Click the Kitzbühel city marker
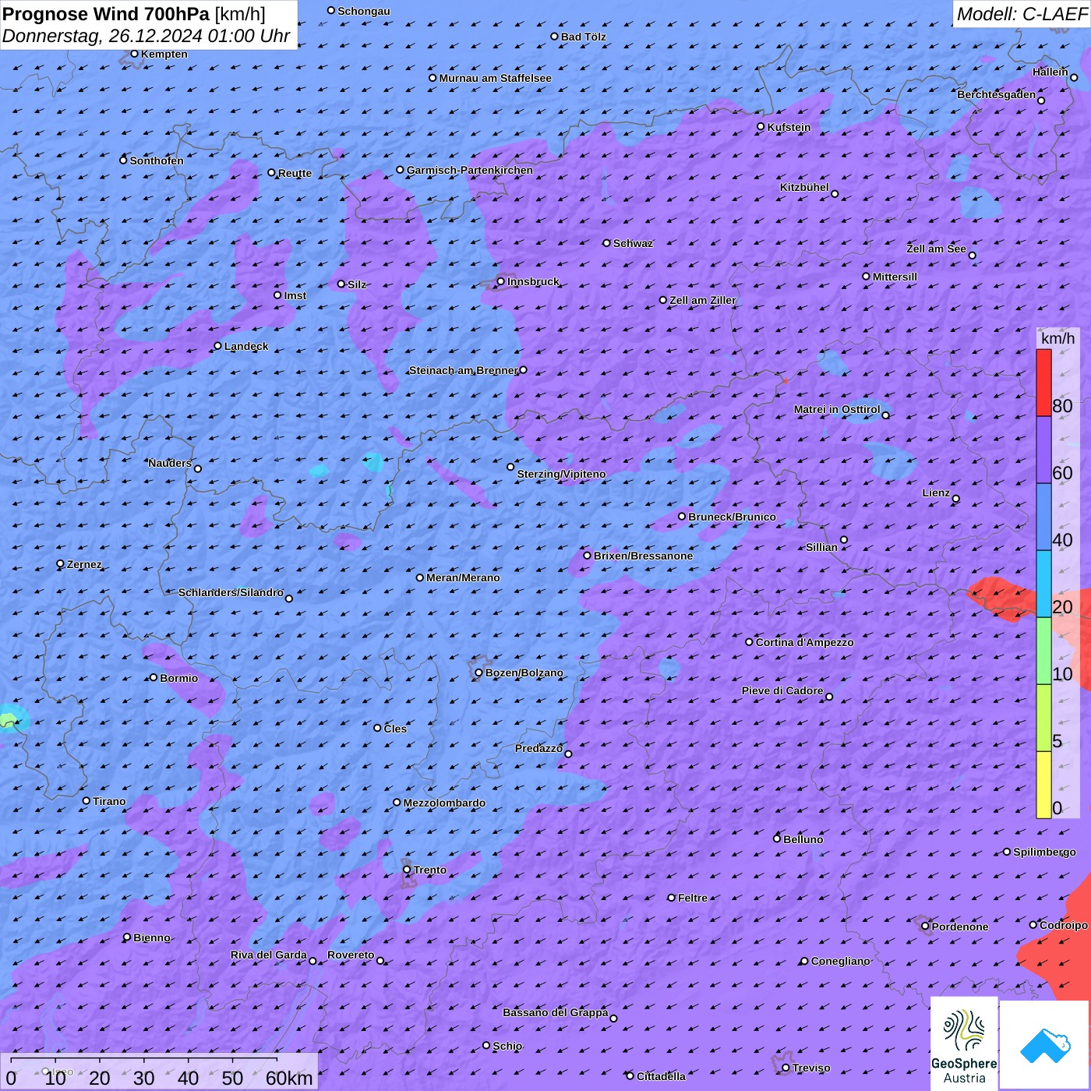Image resolution: width=1091 pixels, height=1091 pixels. pos(835,194)
